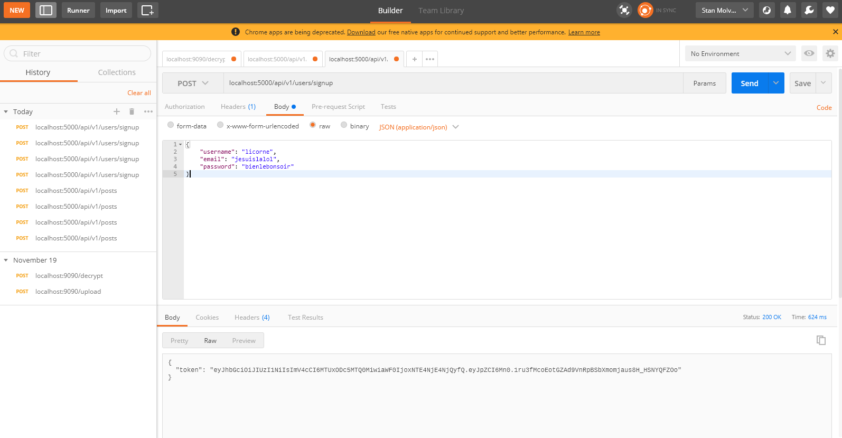This screenshot has height=438, width=842.
Task: Switch to Builder tab
Action: pos(390,11)
